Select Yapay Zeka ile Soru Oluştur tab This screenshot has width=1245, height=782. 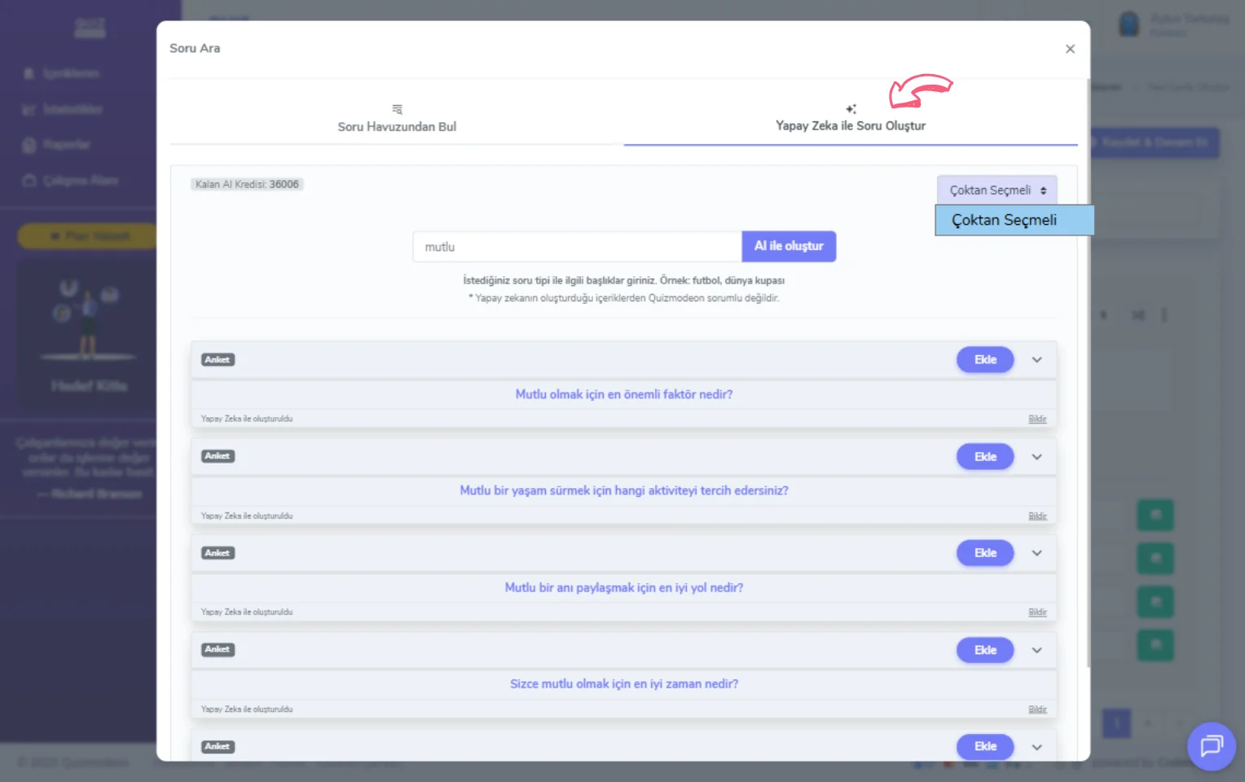pos(850,125)
